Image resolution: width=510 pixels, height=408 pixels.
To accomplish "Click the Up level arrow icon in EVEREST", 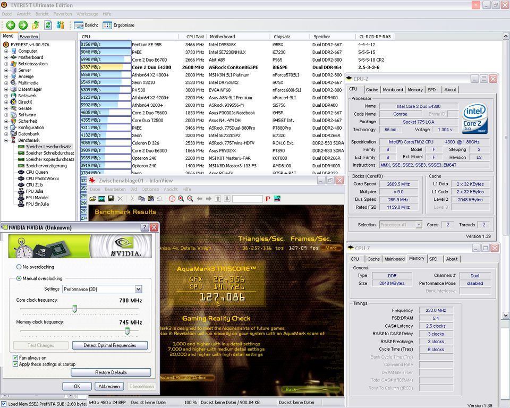I will (x=36, y=25).
